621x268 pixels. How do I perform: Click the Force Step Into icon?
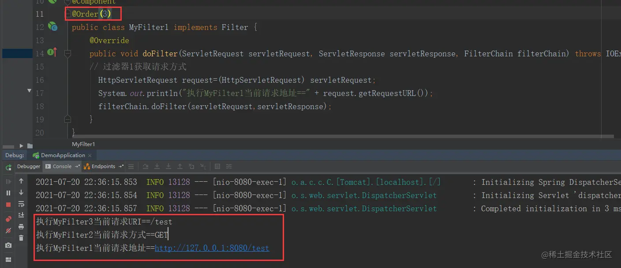[168, 167]
